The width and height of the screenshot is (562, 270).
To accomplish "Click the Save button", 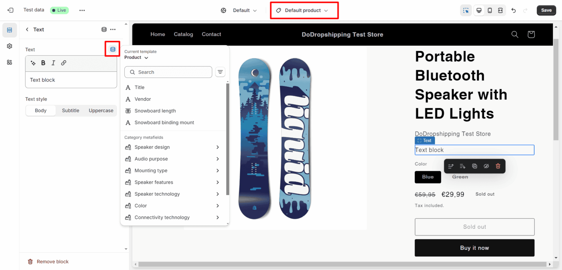I will point(546,10).
